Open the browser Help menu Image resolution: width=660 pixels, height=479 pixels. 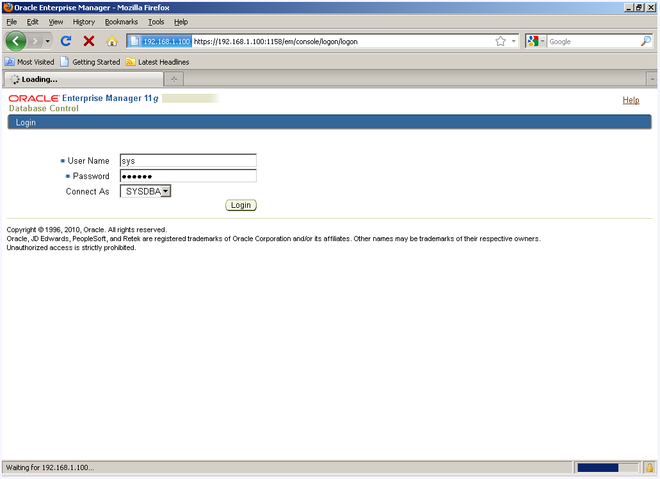click(181, 22)
